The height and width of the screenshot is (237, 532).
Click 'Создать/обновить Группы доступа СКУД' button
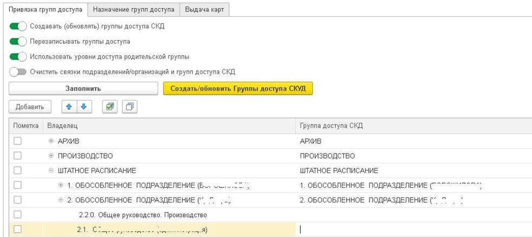tap(238, 88)
